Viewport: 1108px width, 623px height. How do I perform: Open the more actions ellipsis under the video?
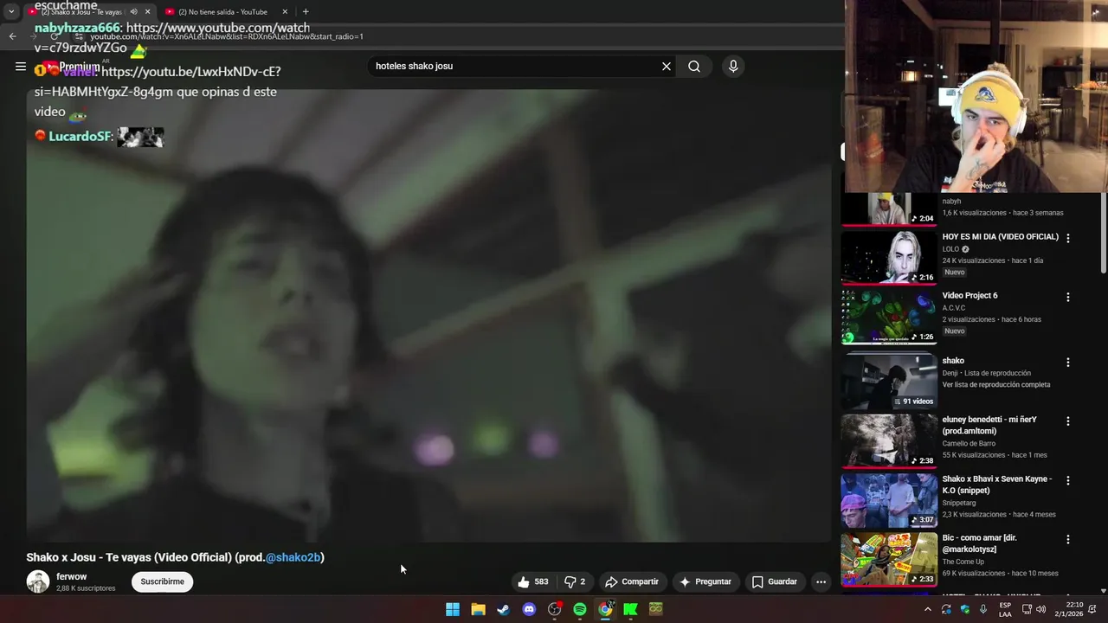click(x=821, y=581)
